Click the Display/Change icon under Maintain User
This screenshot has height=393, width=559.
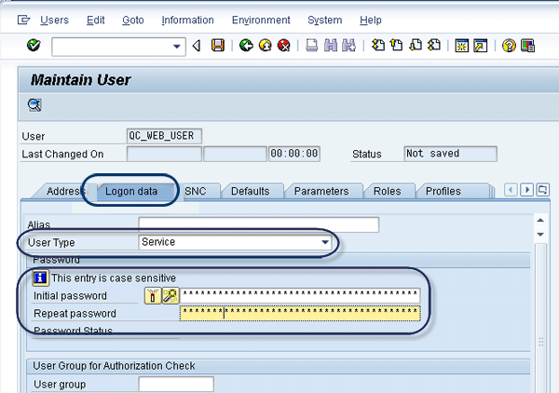pyautogui.click(x=34, y=104)
